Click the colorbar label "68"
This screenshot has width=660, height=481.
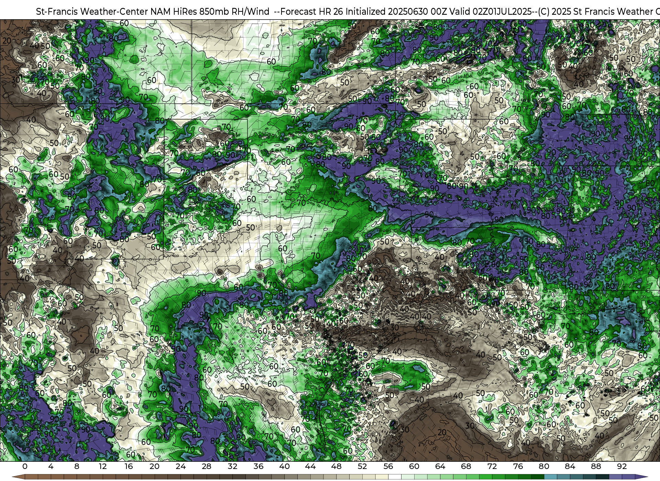pyautogui.click(x=466, y=467)
